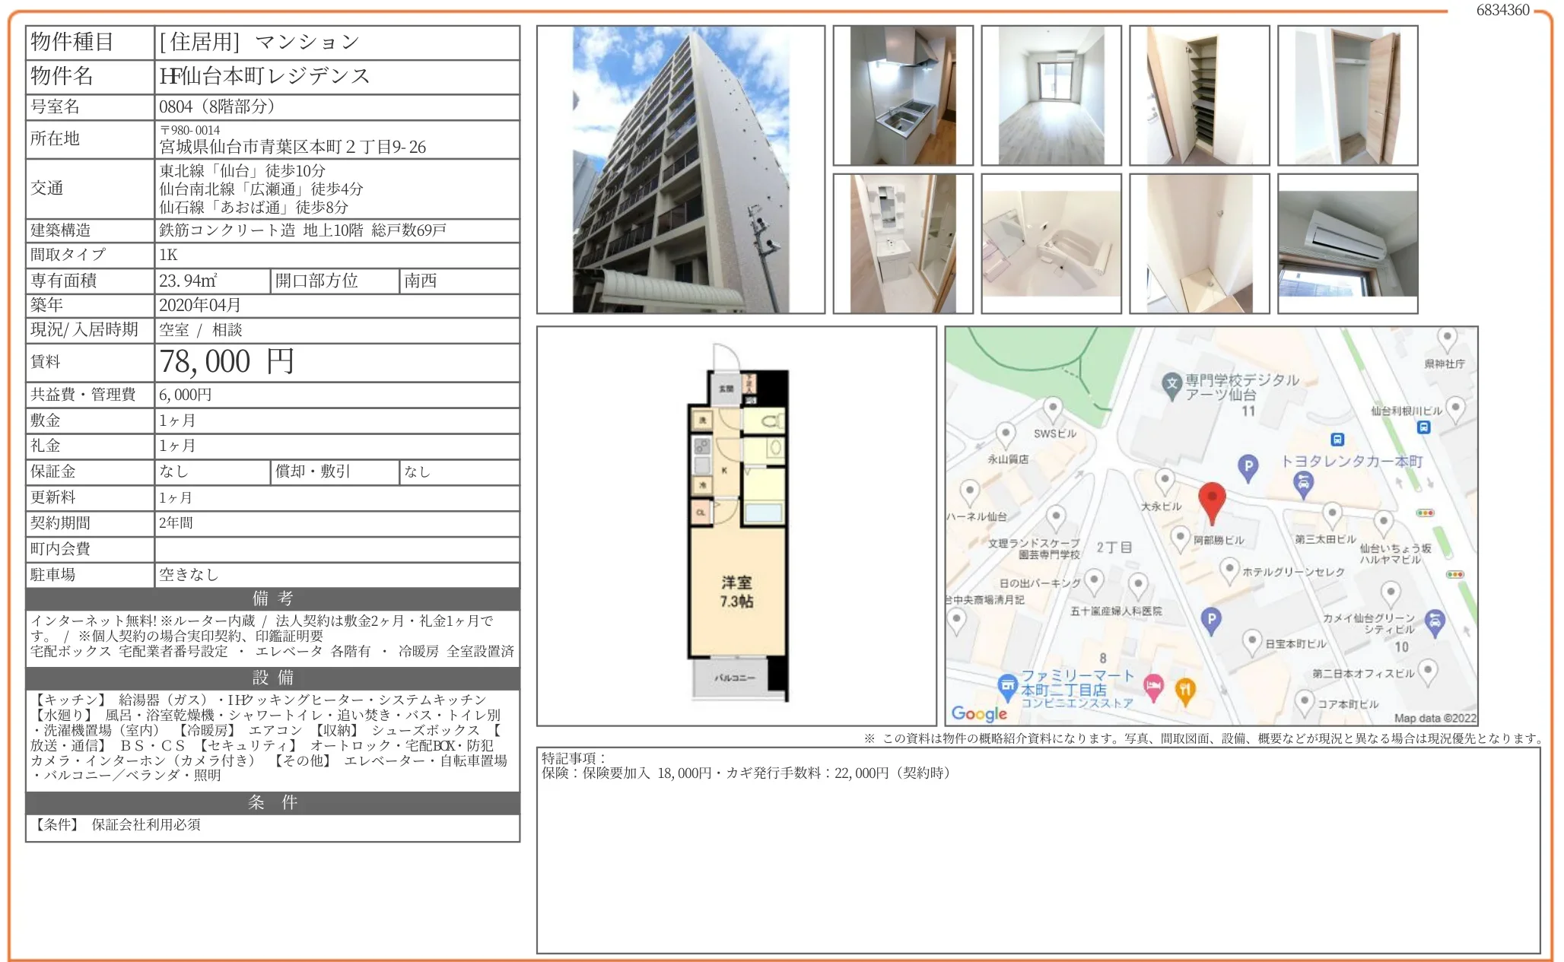Click the map pin above 永山質店
Screen dimensions: 1564x962
click(x=1006, y=436)
